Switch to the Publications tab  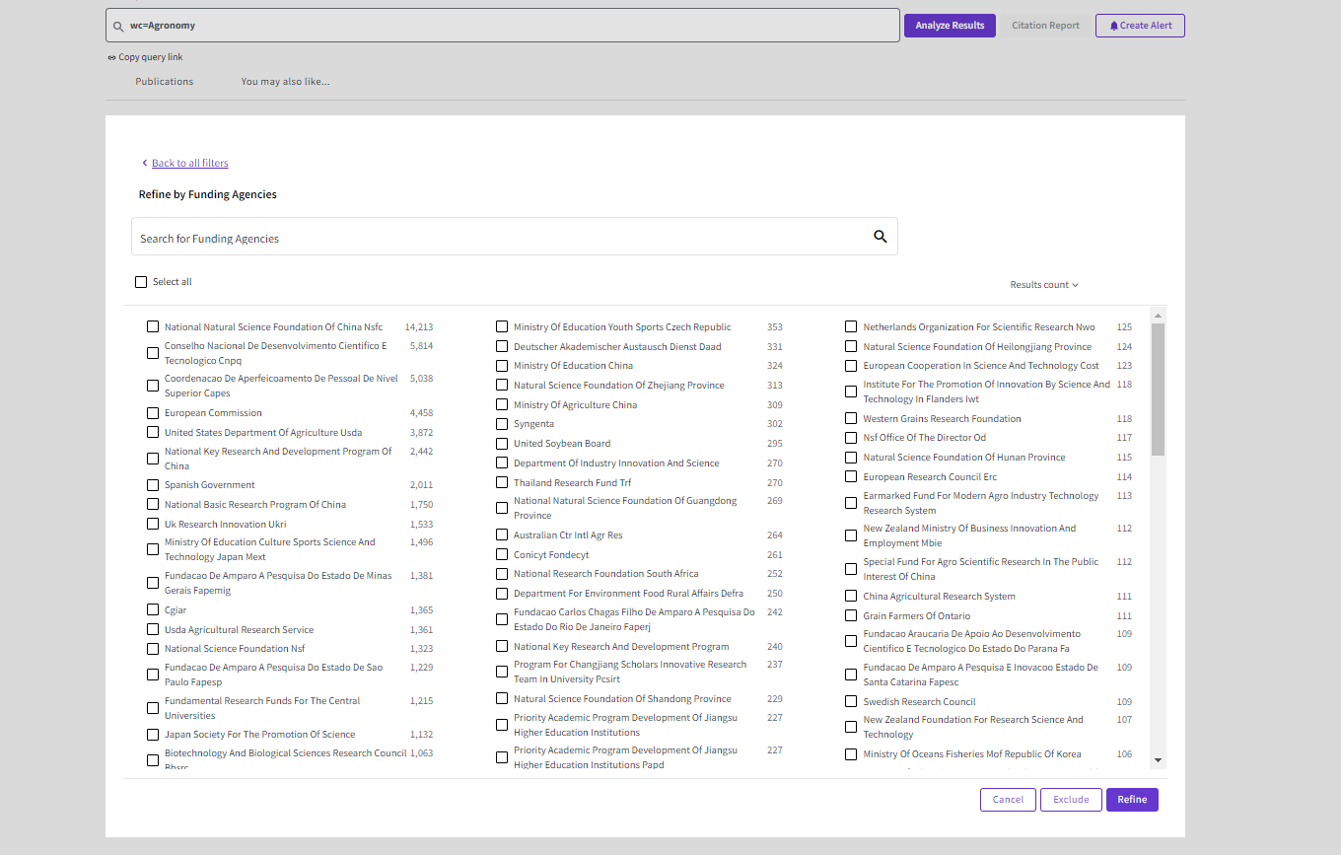[165, 82]
